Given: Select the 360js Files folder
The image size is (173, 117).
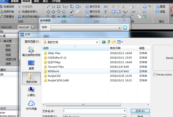Looking at the screenshot, I should click(54, 53).
